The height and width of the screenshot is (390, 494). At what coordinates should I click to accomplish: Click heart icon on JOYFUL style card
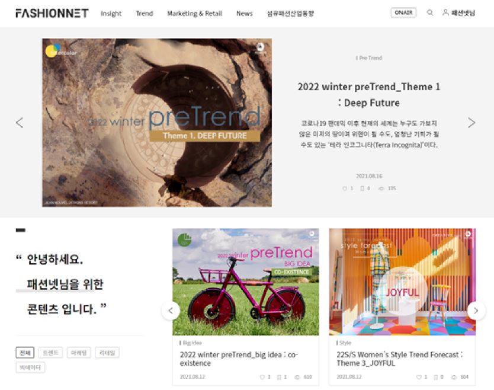point(419,377)
